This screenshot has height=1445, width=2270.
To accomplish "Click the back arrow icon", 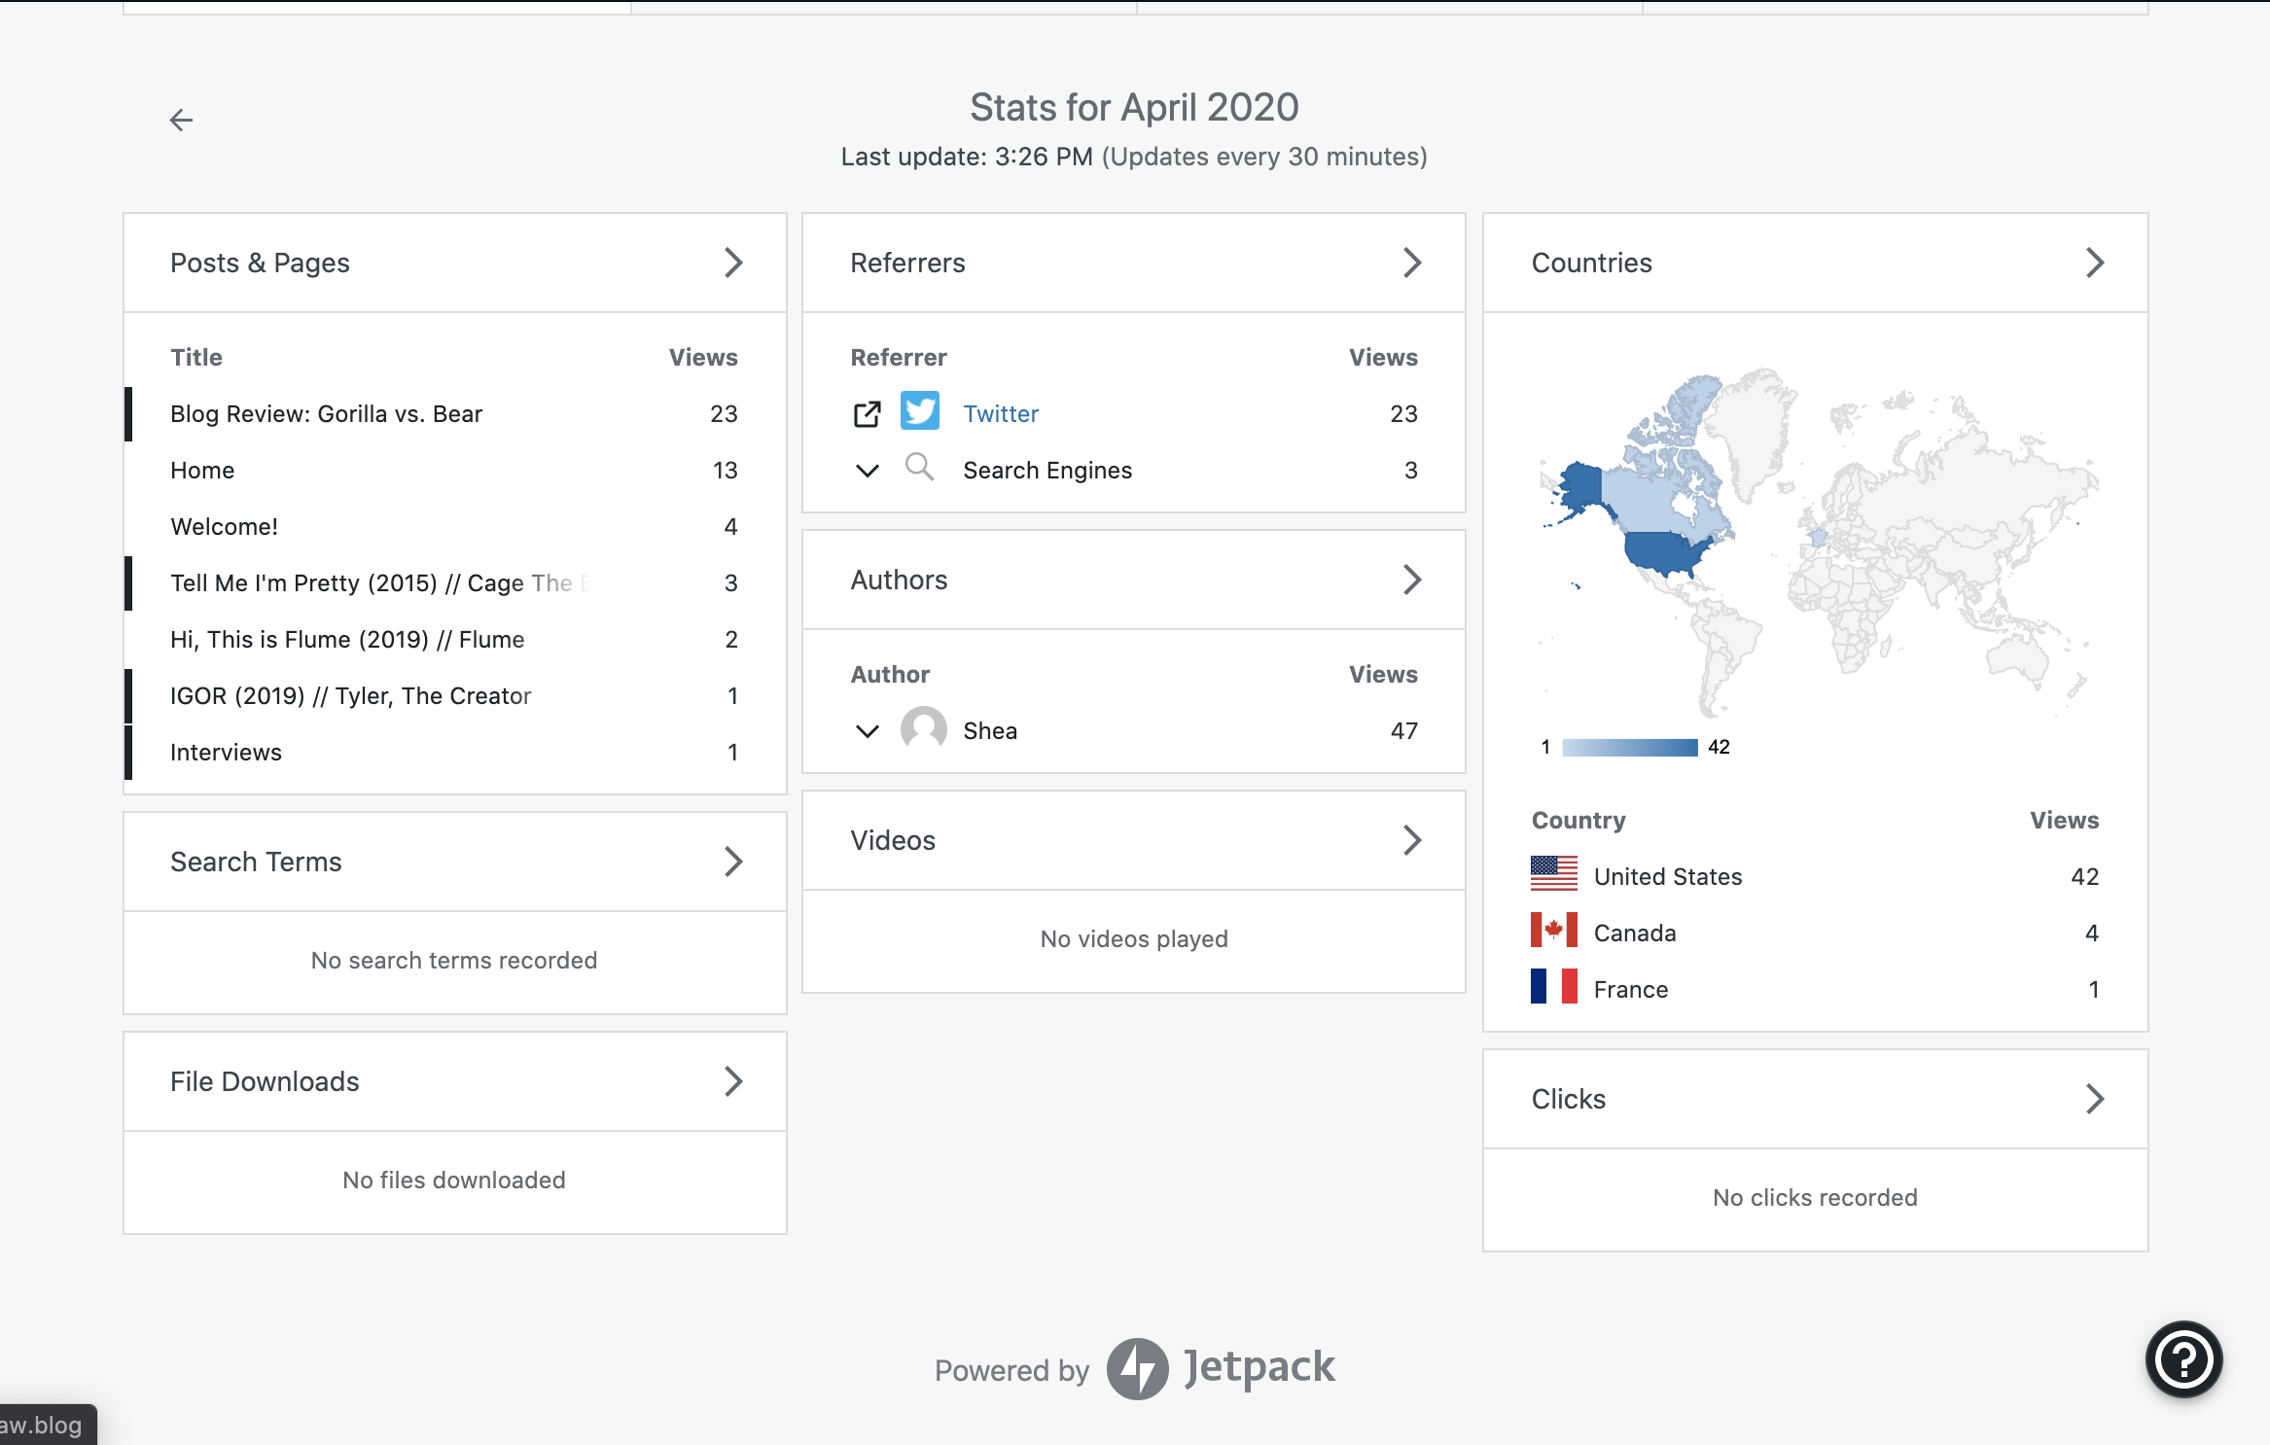I will (x=181, y=120).
